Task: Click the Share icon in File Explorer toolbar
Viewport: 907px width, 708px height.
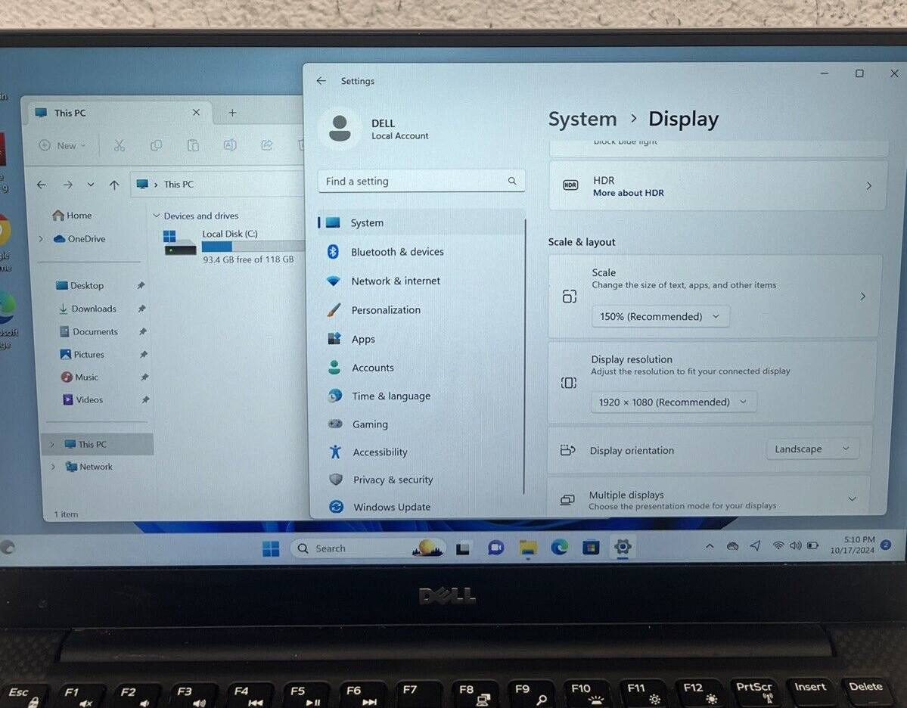Action: [267, 145]
